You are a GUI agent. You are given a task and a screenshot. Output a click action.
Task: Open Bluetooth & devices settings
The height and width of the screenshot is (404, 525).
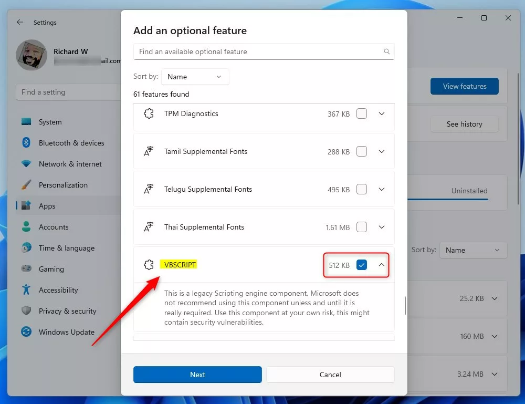68,143
